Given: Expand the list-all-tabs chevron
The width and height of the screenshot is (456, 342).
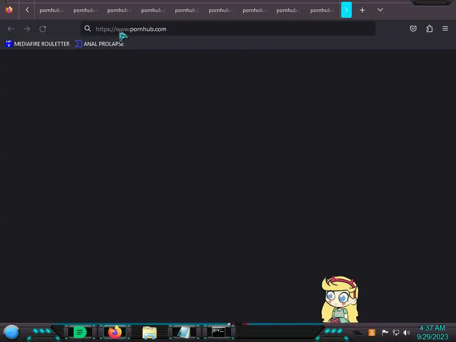Looking at the screenshot, I should click(x=380, y=10).
